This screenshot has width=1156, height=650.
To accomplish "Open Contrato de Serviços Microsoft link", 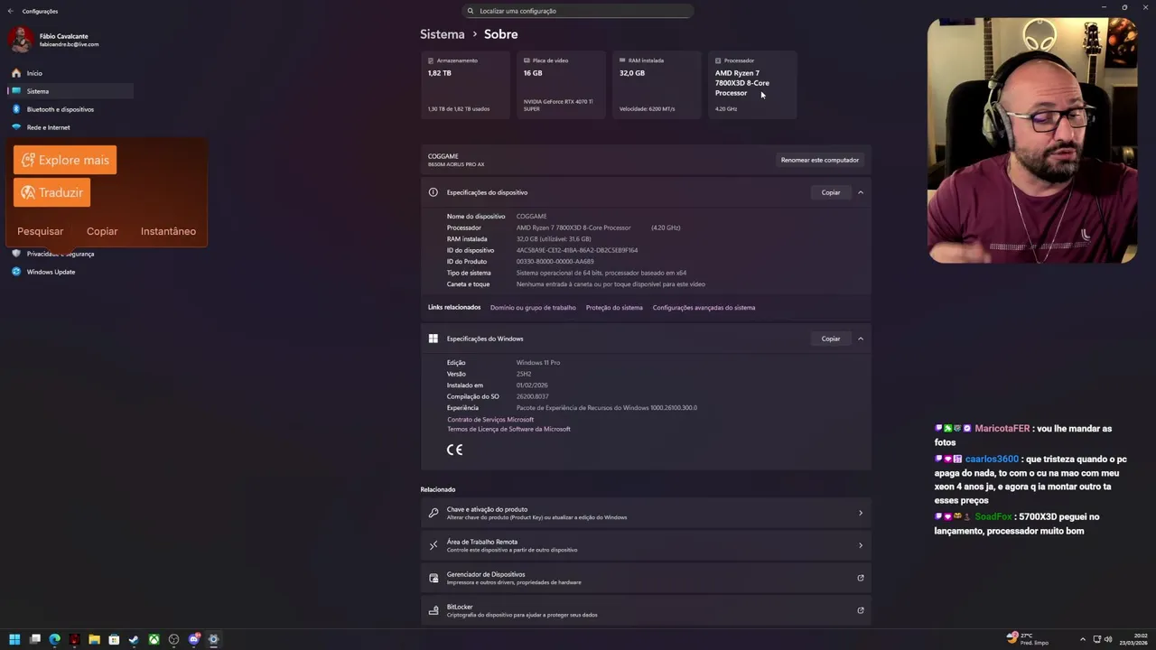I will tap(490, 420).
